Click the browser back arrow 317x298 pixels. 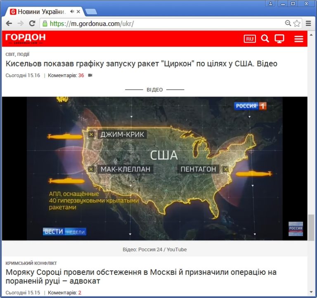pos(9,24)
